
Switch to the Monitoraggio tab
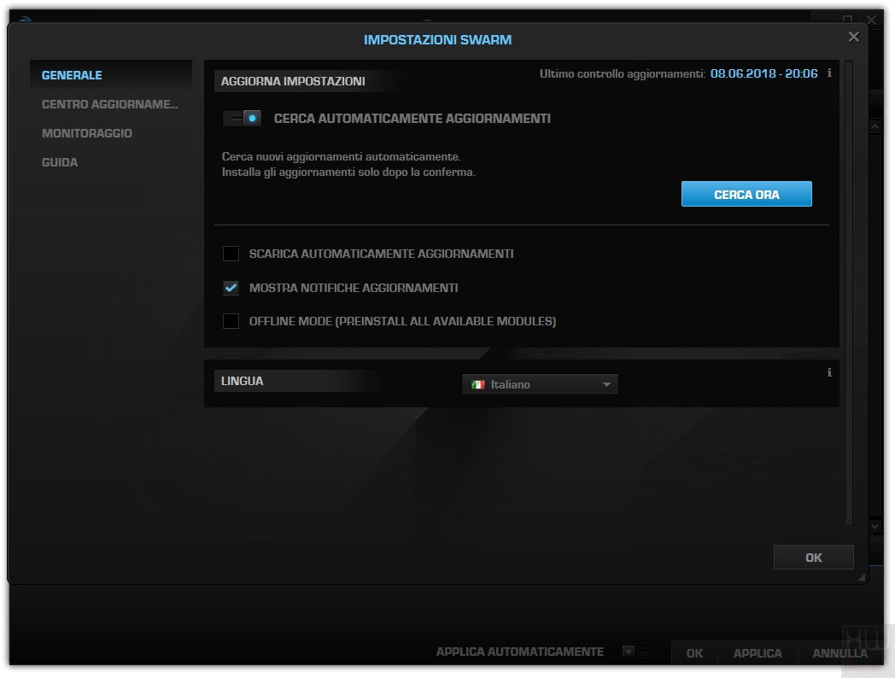point(111,133)
